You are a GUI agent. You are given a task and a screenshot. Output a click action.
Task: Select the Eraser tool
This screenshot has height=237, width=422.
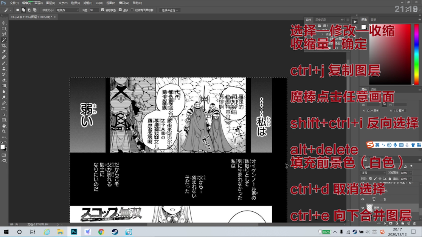coord(4,80)
